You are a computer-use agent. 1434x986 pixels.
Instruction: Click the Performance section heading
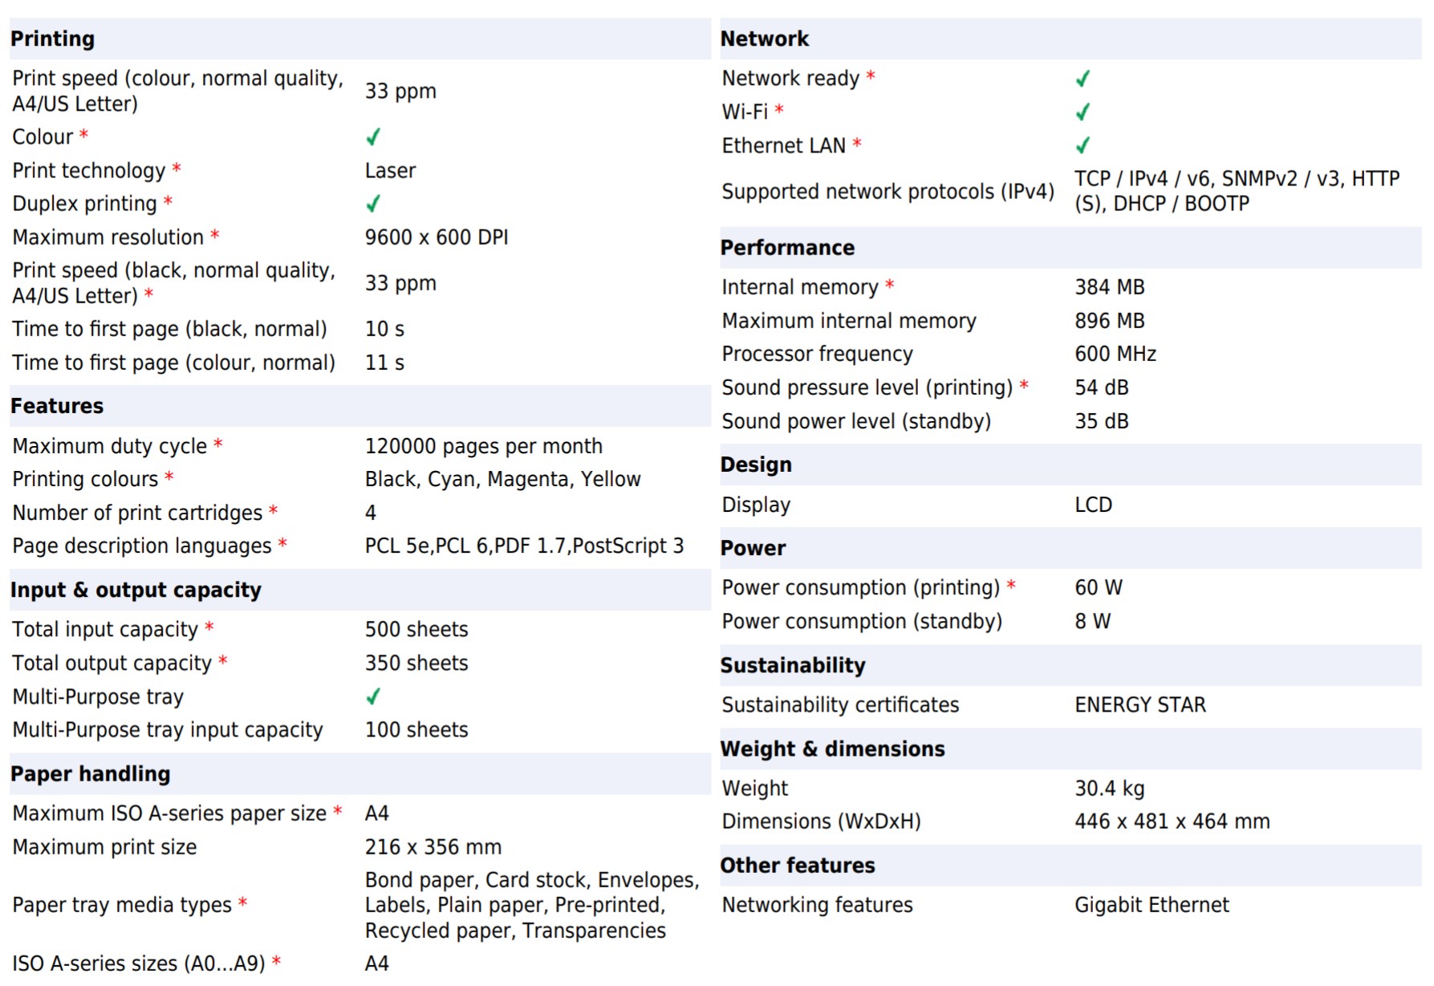tap(787, 247)
